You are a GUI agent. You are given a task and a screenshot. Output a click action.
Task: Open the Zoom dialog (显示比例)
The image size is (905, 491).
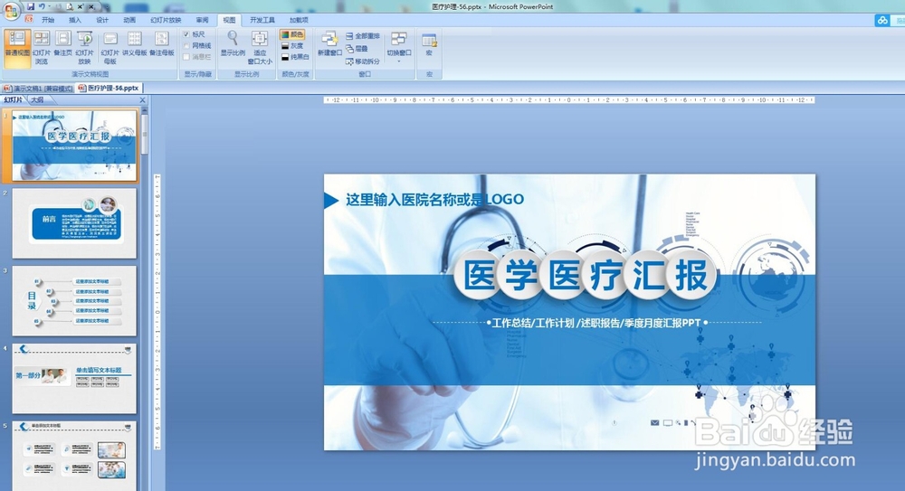tap(233, 43)
